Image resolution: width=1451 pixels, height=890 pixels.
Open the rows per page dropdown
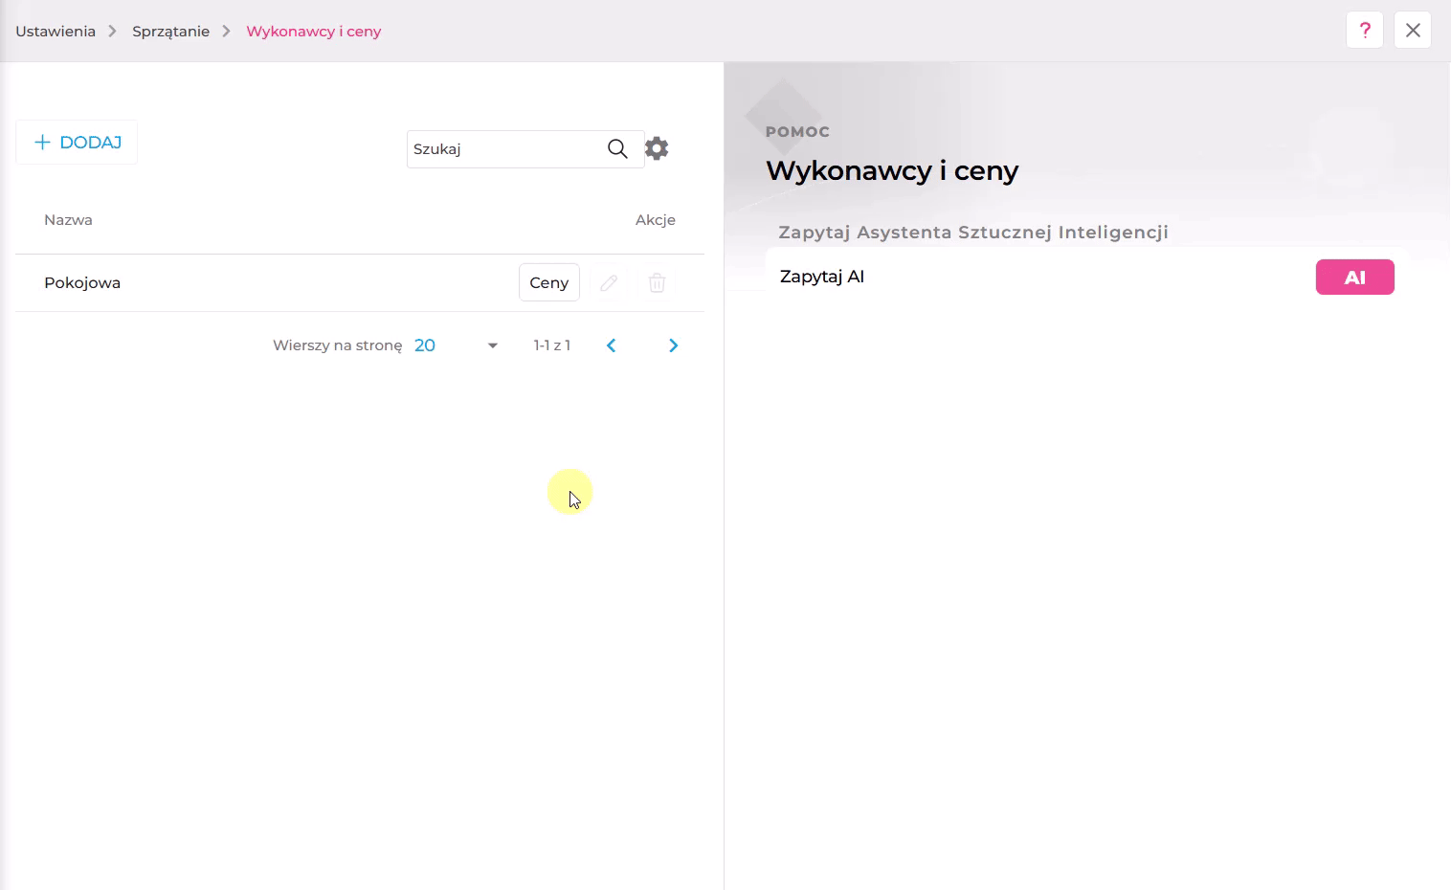[457, 345]
